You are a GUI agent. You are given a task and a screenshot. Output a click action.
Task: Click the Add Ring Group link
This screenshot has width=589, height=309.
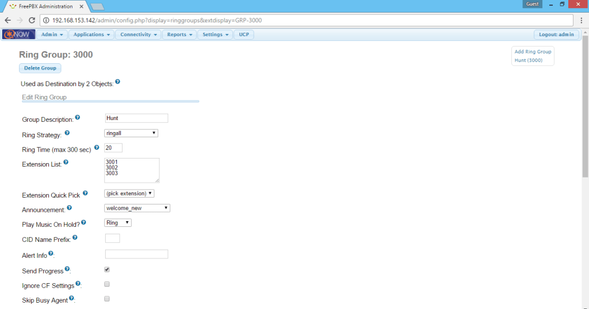click(533, 52)
